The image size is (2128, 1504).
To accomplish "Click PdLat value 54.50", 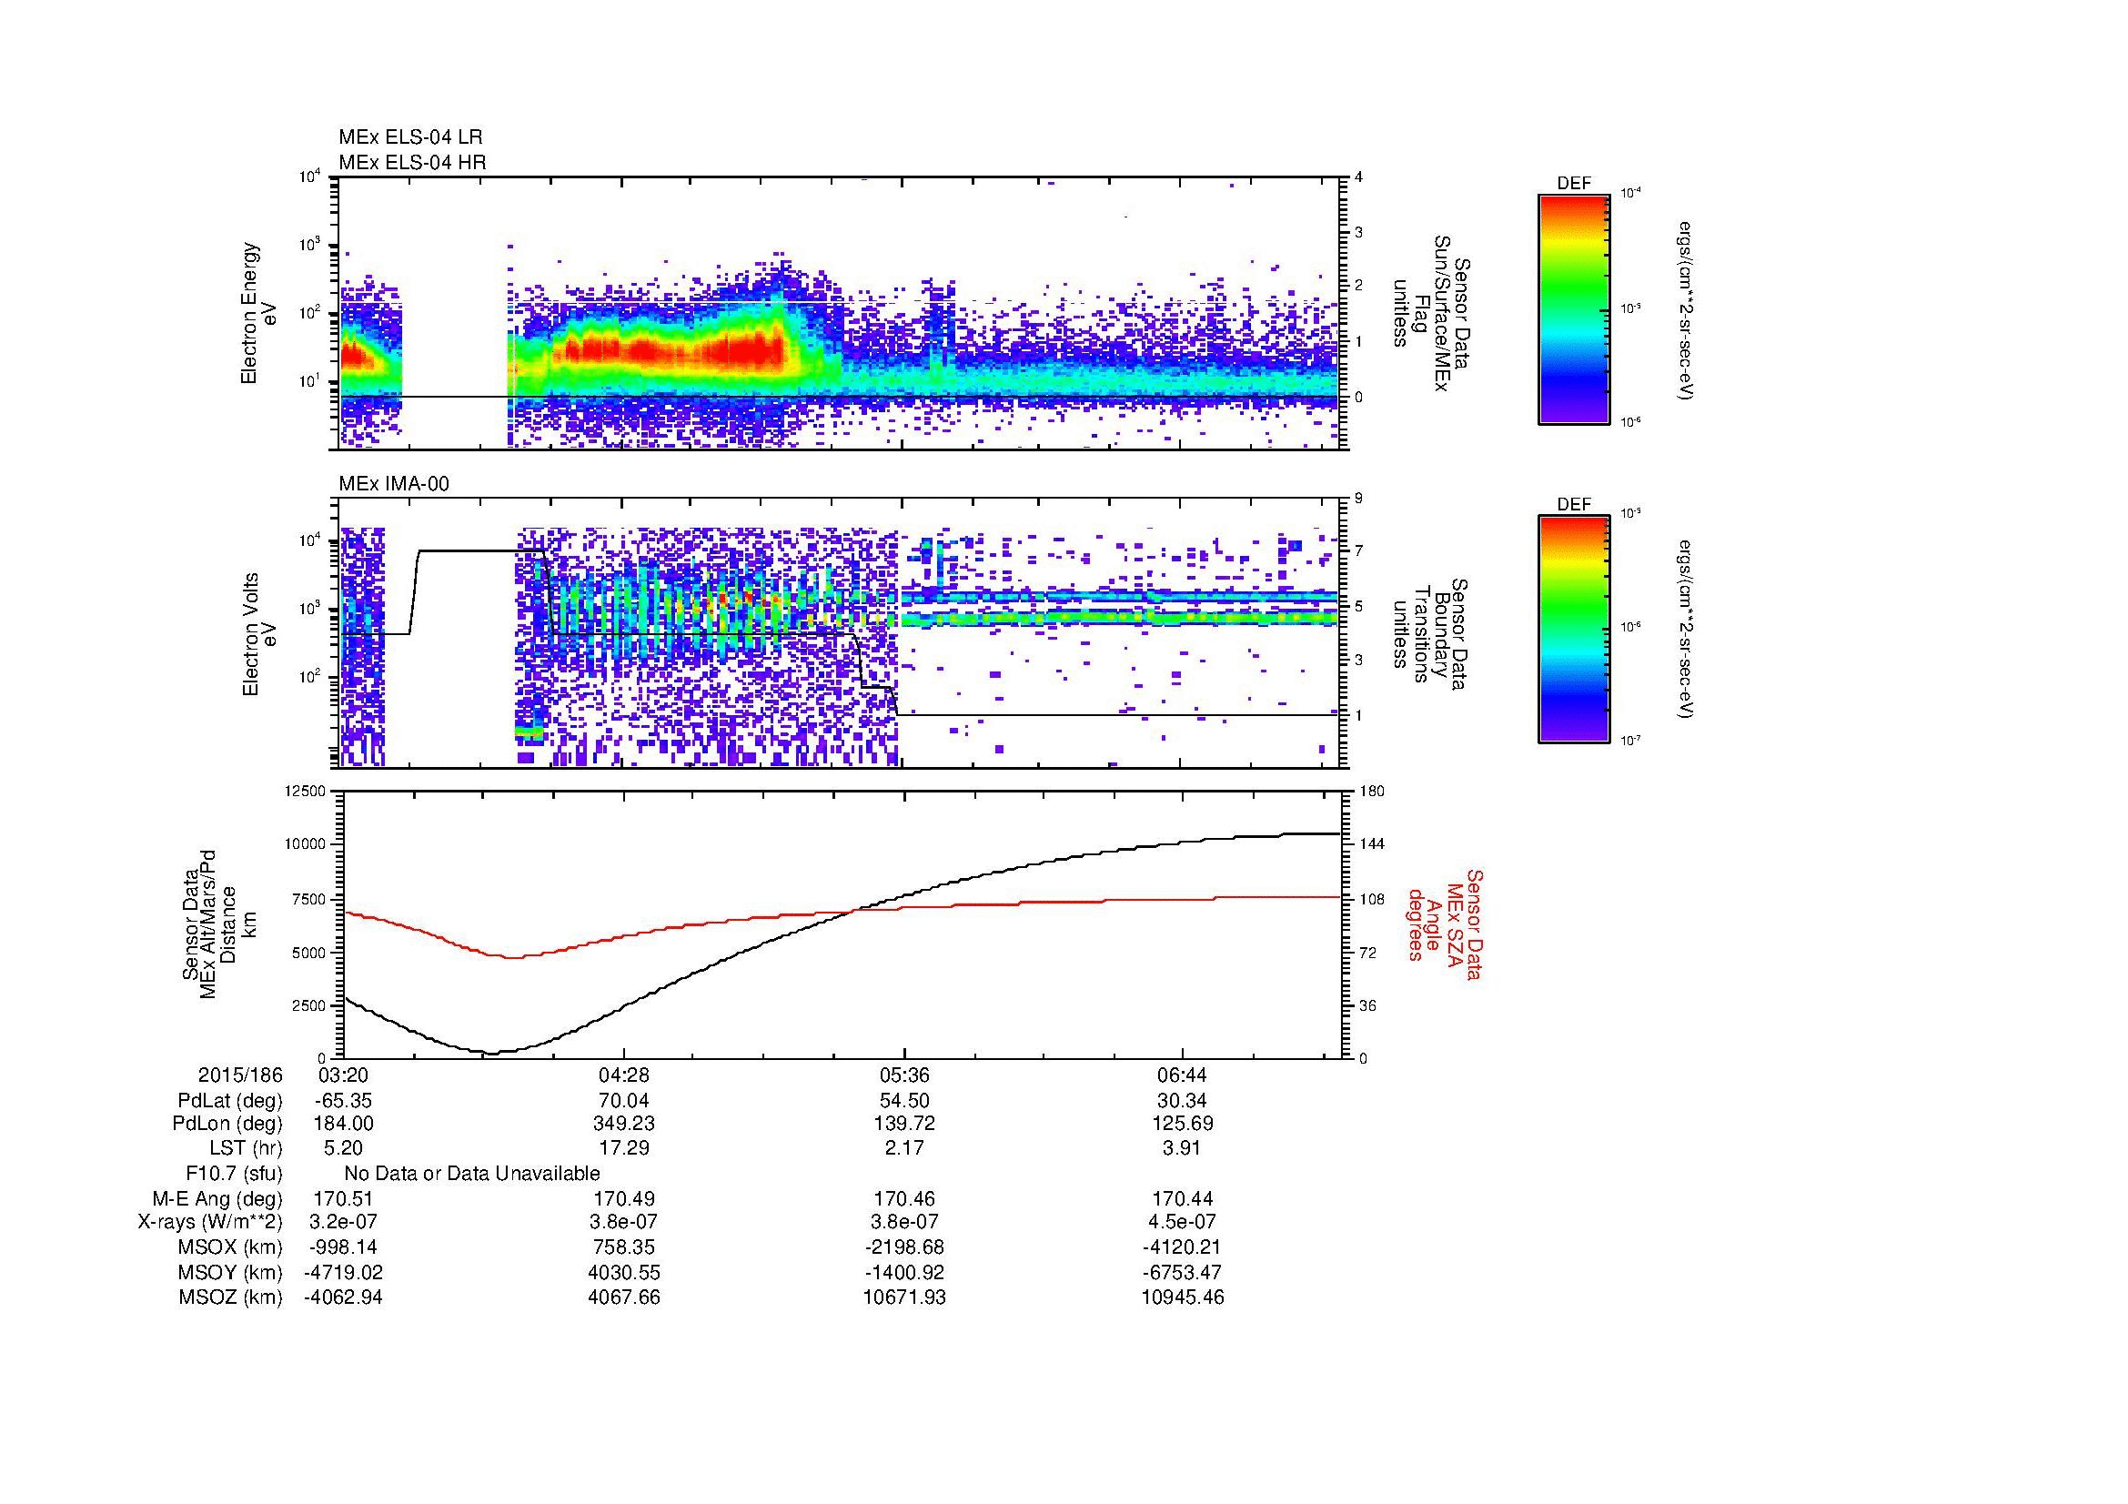I will (x=904, y=1101).
